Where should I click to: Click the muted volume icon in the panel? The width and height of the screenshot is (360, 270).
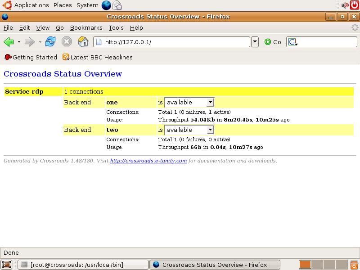tap(345, 5)
